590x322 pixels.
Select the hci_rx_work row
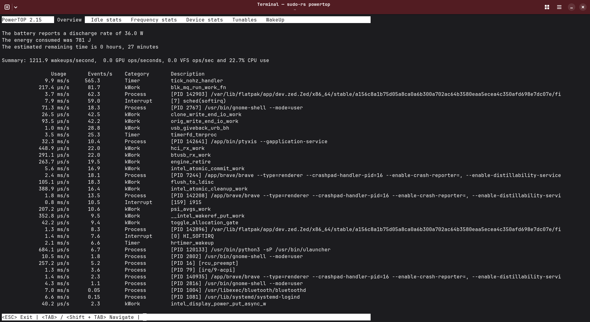pyautogui.click(x=122, y=148)
